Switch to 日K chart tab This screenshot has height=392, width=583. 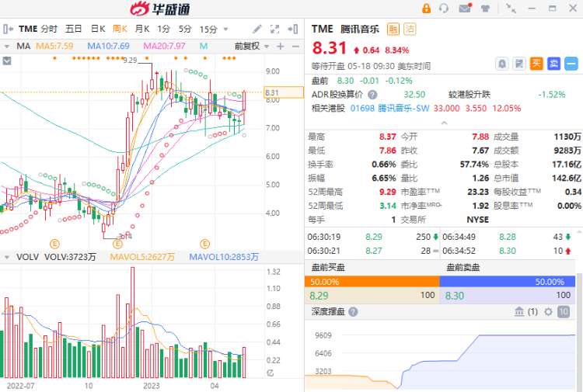click(98, 29)
